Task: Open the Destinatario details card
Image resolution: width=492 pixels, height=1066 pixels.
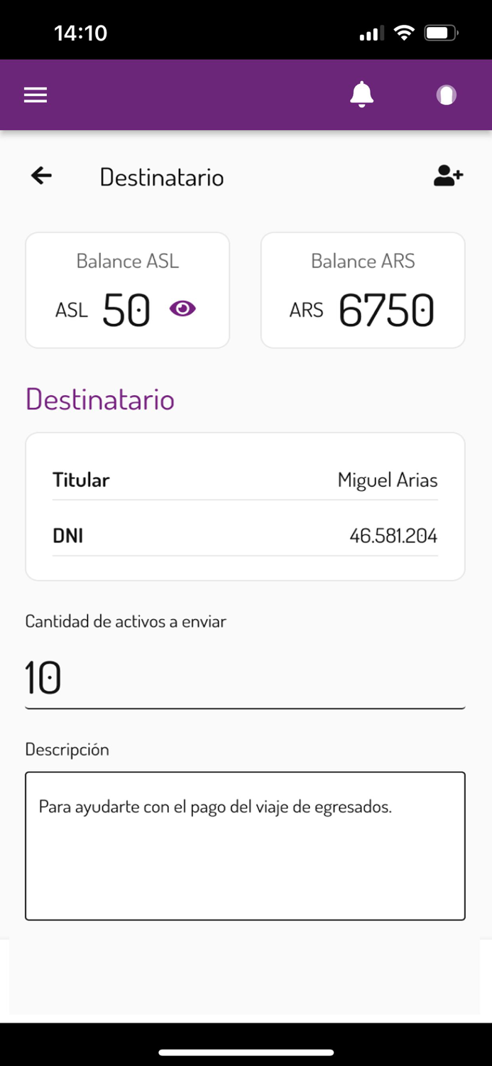Action: pos(245,506)
